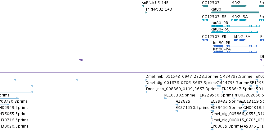The height and width of the screenshot is (131, 264).
Task: Select the kat80-PA CDS exon block
Action: coord(218,53)
